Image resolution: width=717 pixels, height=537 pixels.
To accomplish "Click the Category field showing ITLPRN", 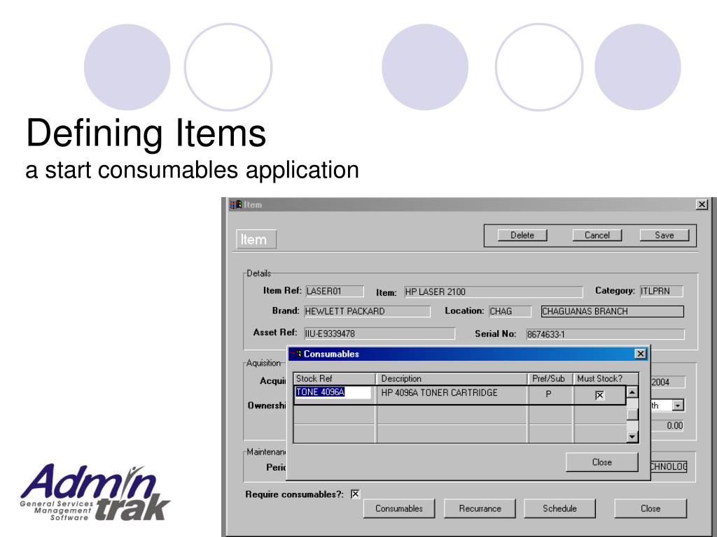I will point(661,292).
